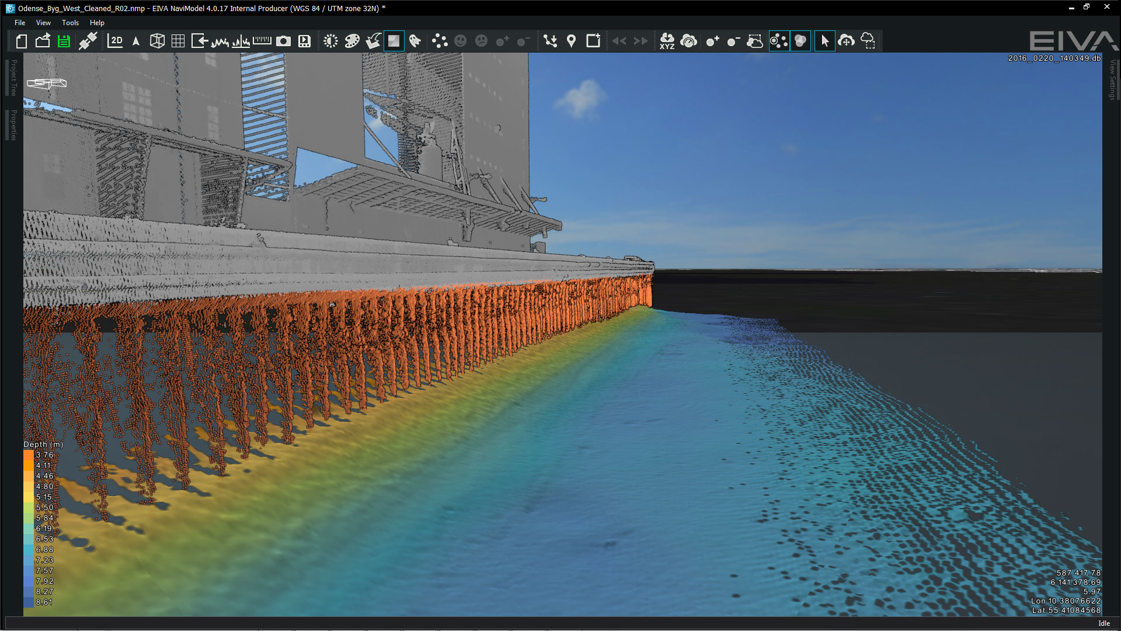This screenshot has height=631, width=1121.
Task: Toggle the highlighted shading mode button
Action: pos(394,41)
